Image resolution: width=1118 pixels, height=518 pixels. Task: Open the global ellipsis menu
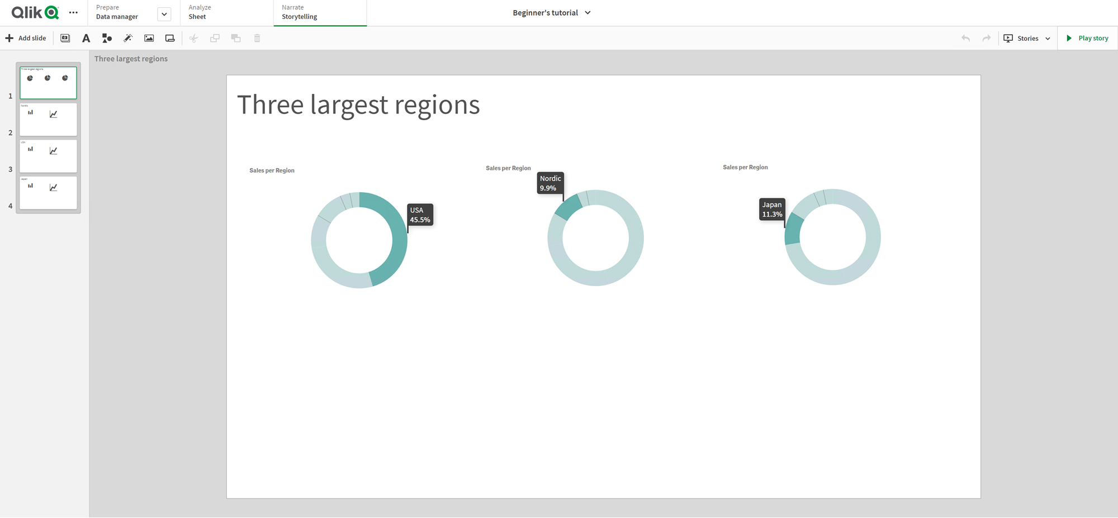point(73,12)
